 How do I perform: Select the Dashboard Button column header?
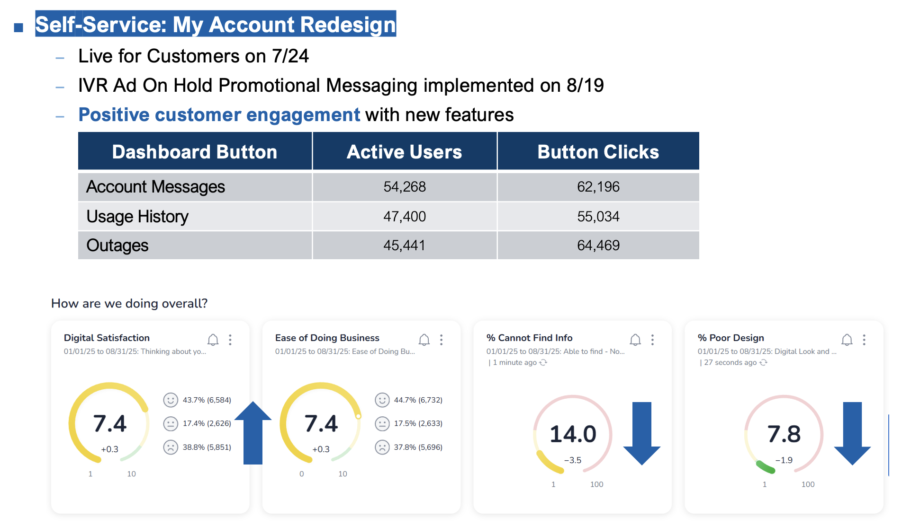[195, 152]
